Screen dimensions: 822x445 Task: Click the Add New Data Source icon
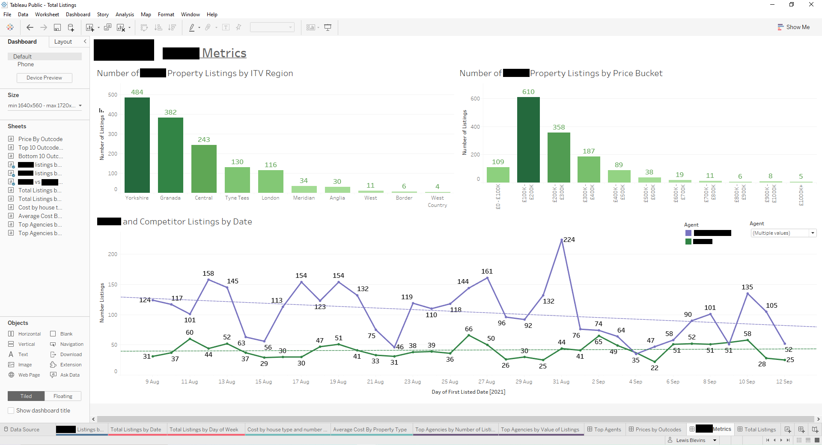click(x=71, y=27)
